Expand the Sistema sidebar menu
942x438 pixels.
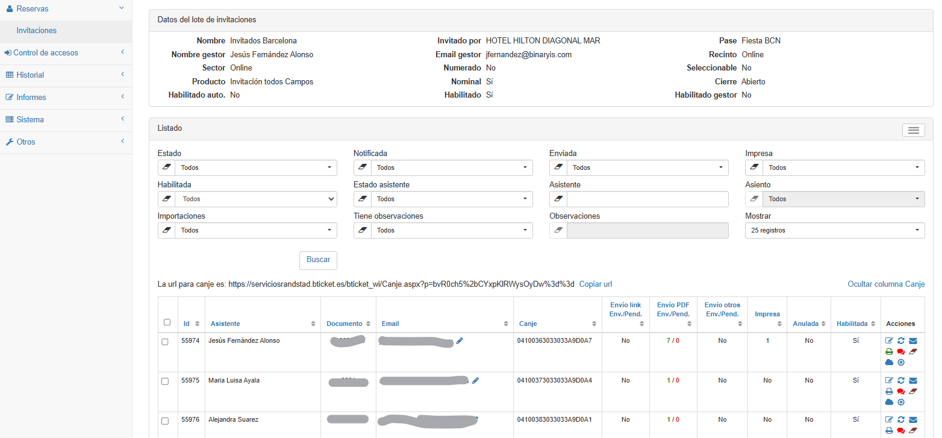(66, 120)
